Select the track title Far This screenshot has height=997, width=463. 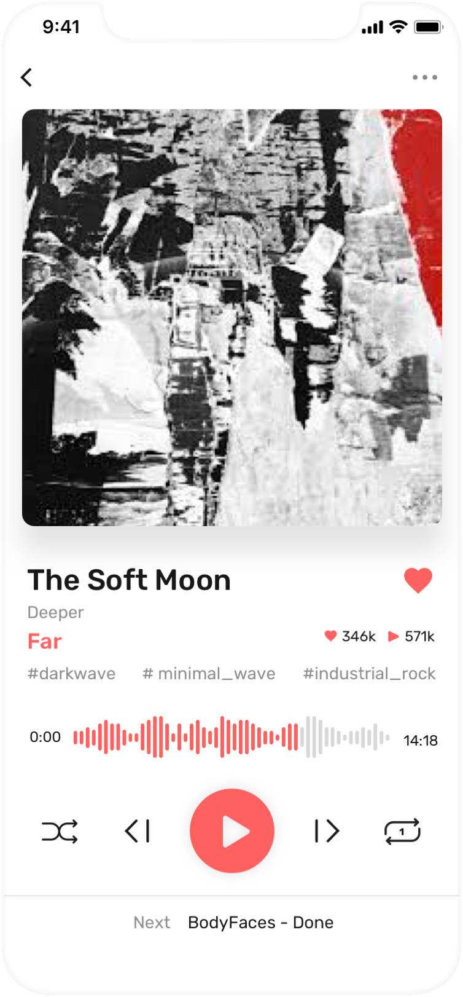point(45,642)
